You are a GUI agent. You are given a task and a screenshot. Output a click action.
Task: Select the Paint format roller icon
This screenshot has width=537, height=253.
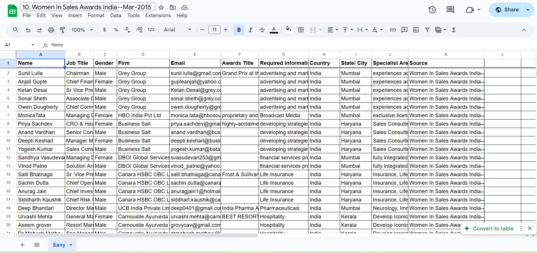62,30
